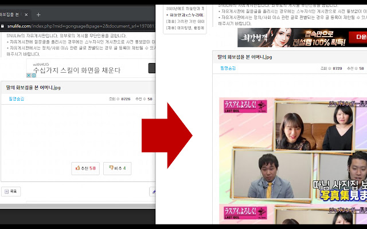Open sidebar link [제휴] 가치관 기반 데이
The height and width of the screenshot is (229, 367).
click(185, 22)
